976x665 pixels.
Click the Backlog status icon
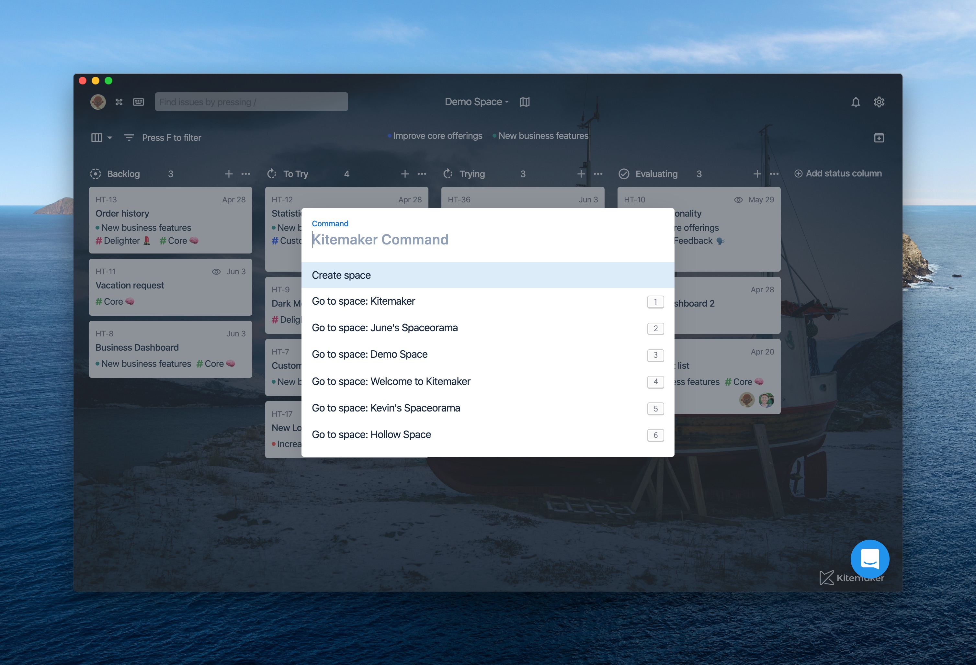[x=95, y=174]
